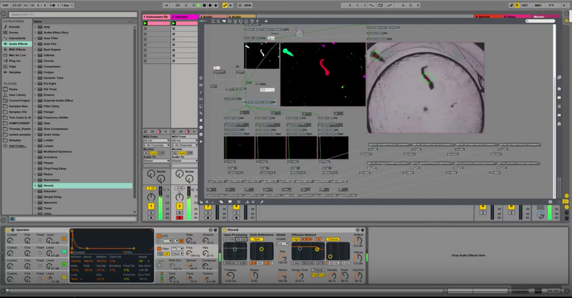Open Max presentation mode icon
Screen dimensions: 572x298
pyautogui.click(x=230, y=202)
